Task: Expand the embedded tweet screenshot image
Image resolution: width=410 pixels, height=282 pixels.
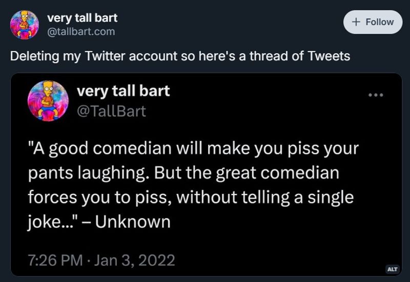Action: coord(206,175)
